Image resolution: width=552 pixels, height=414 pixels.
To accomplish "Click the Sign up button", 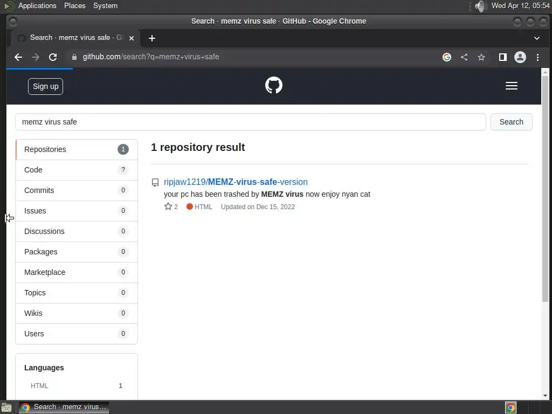I will pos(45,86).
